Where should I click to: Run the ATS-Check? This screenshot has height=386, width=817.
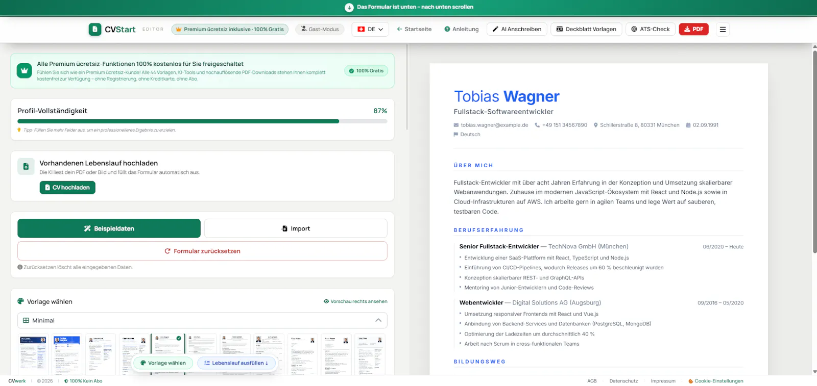(x=651, y=29)
